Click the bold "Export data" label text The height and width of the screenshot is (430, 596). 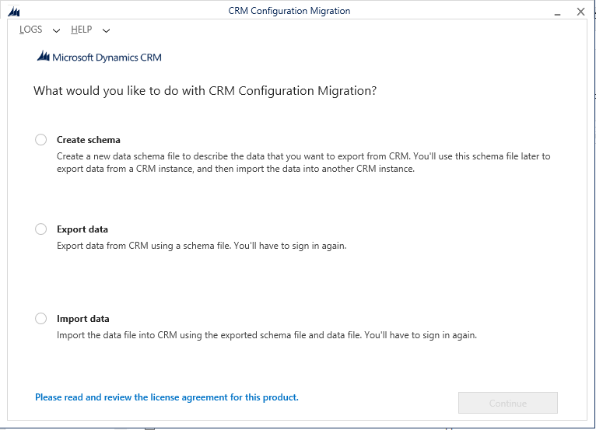point(82,229)
